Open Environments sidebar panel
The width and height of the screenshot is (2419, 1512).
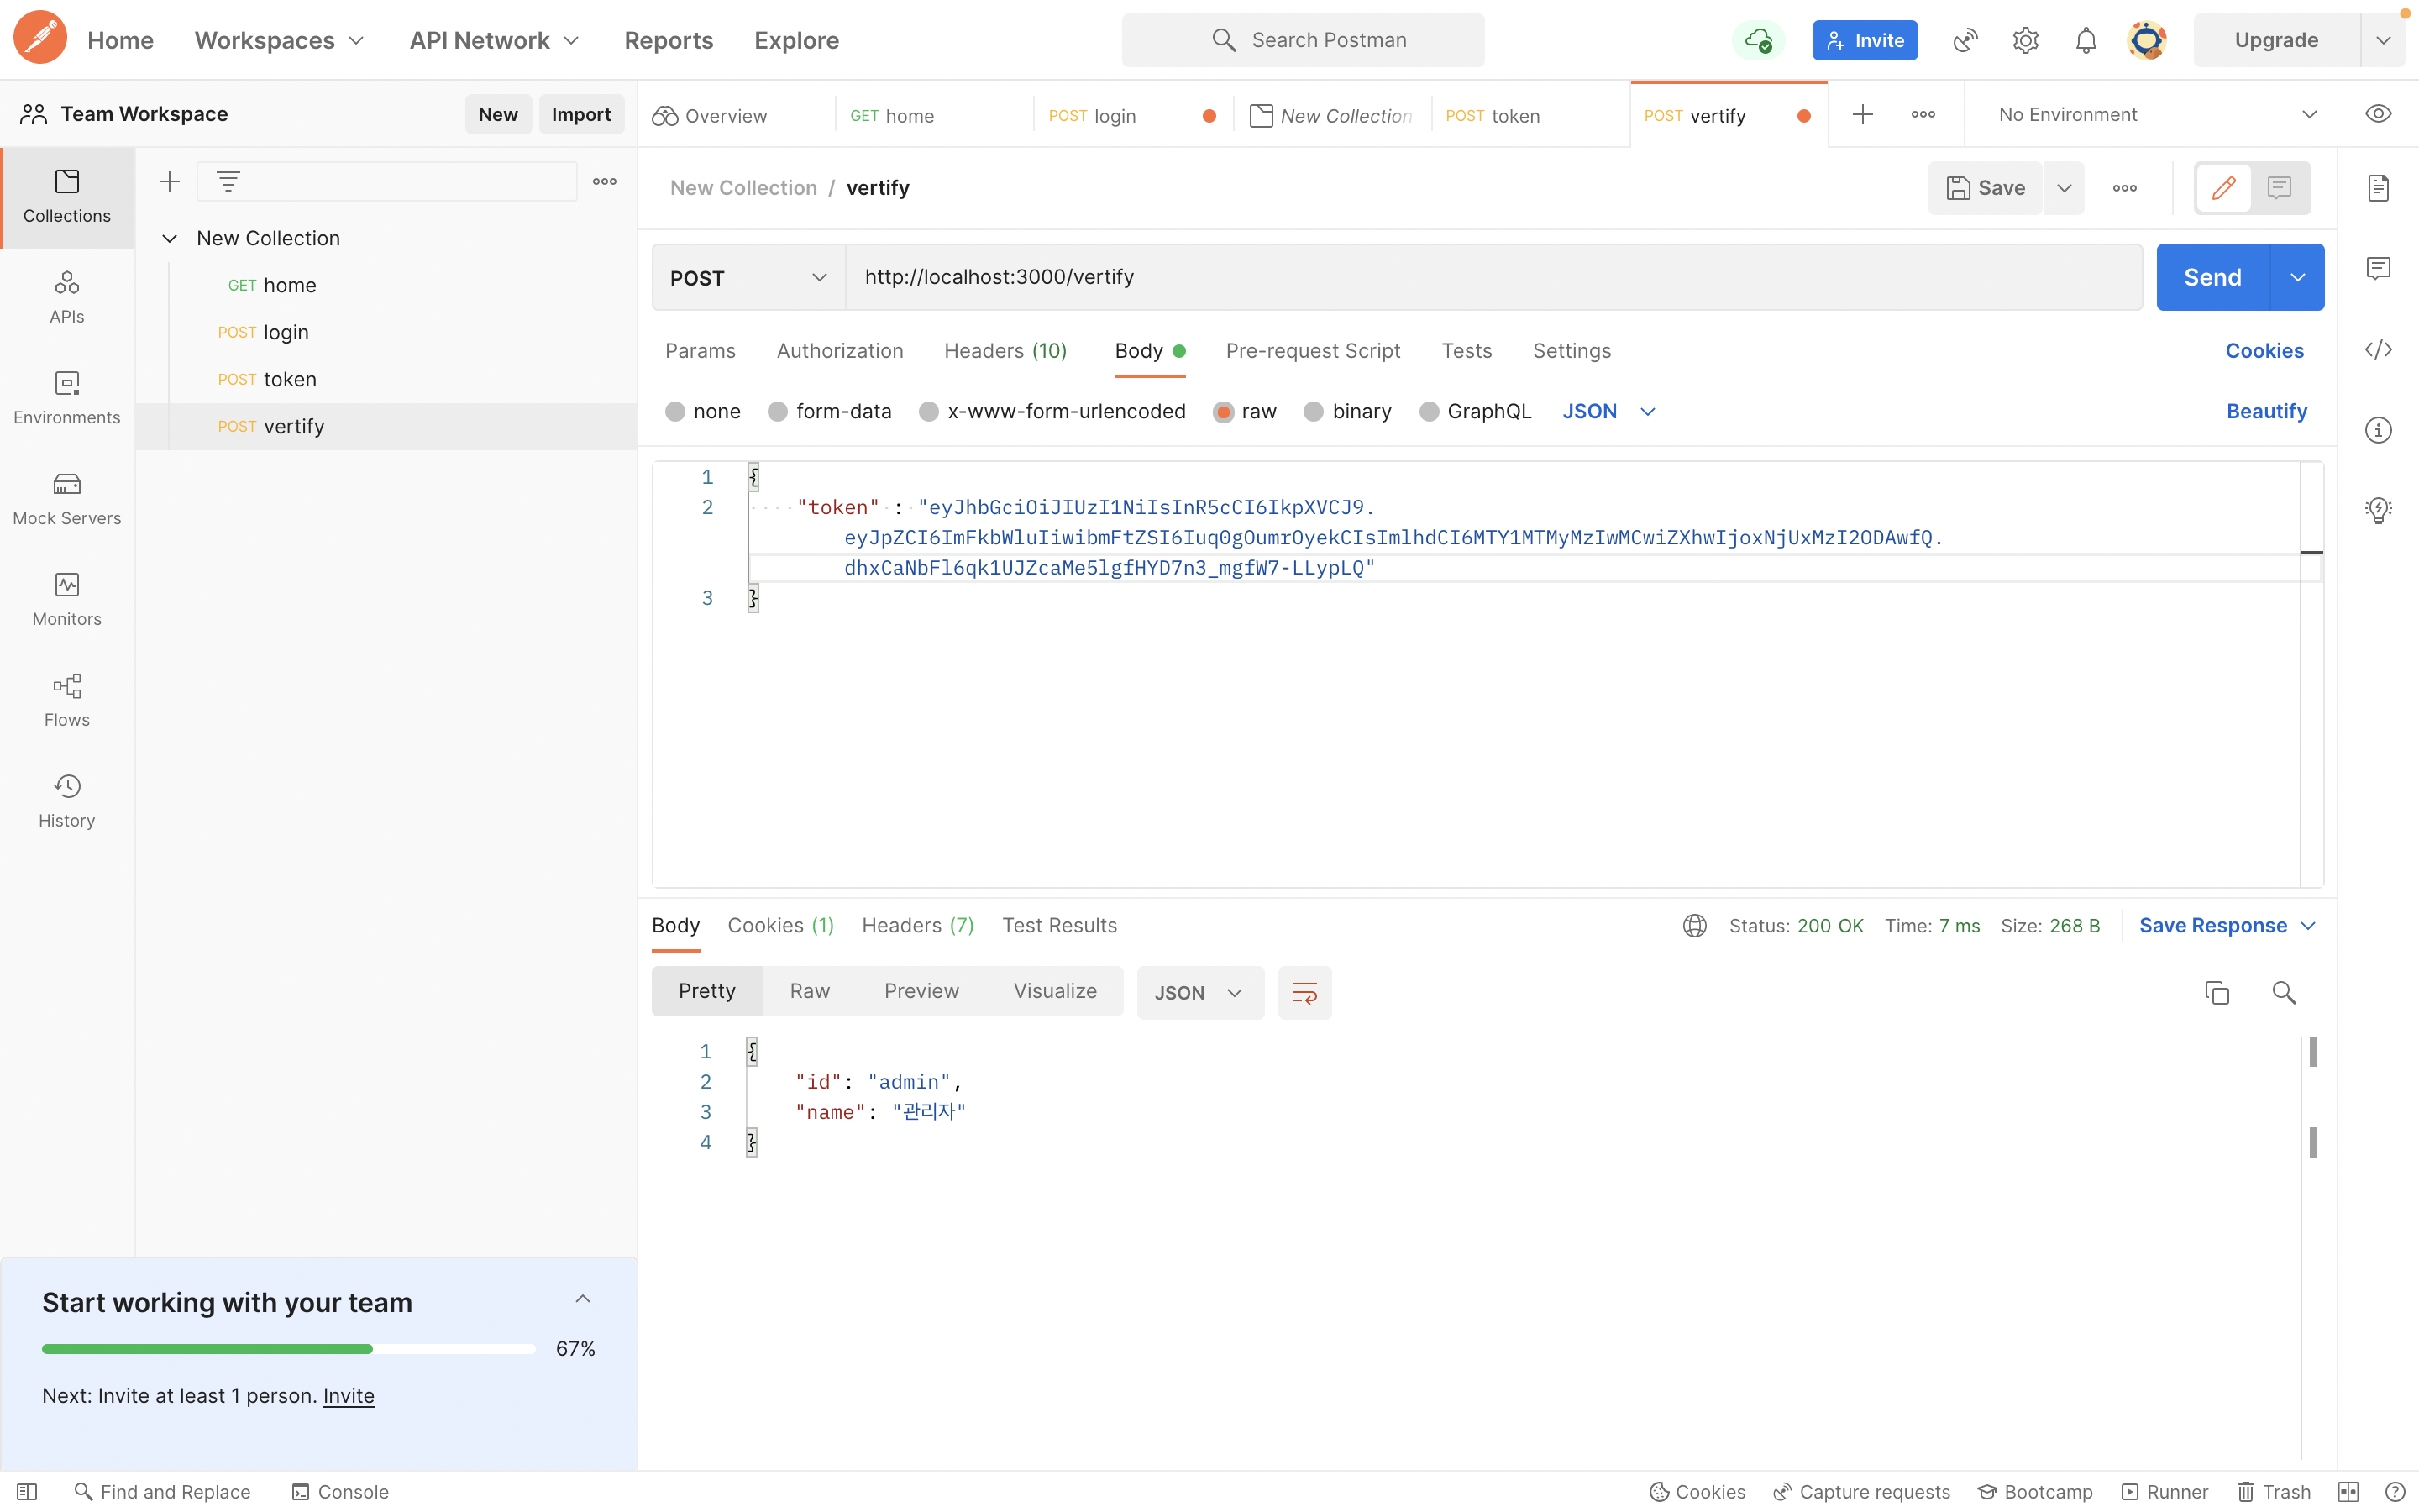pos(67,397)
